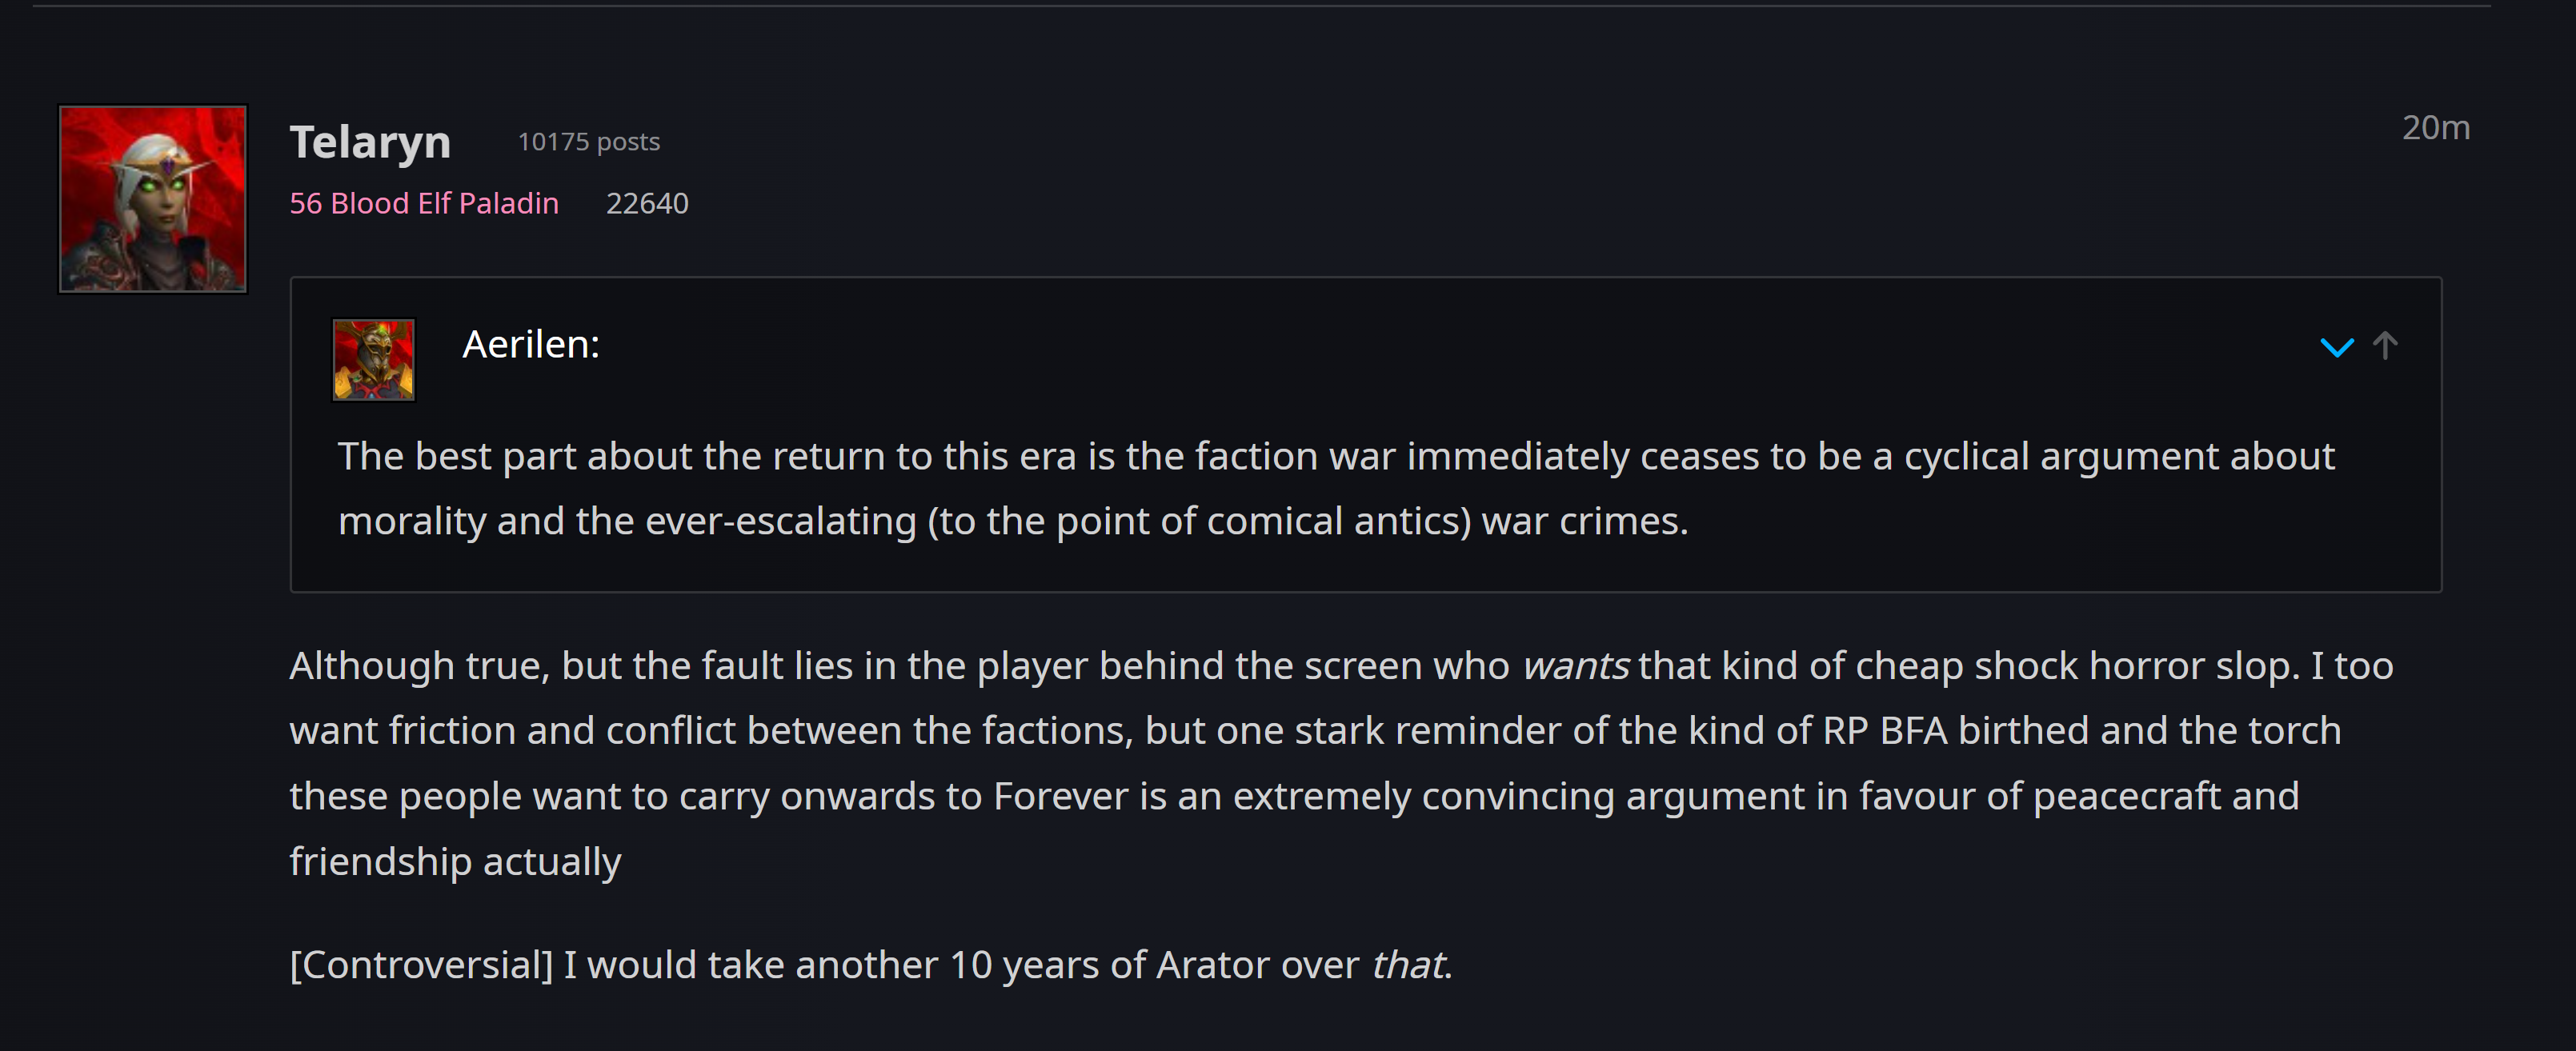Select the phrase 'friendship actually' ending the paragraph
Screen dimensions: 2576x1051
coord(455,861)
